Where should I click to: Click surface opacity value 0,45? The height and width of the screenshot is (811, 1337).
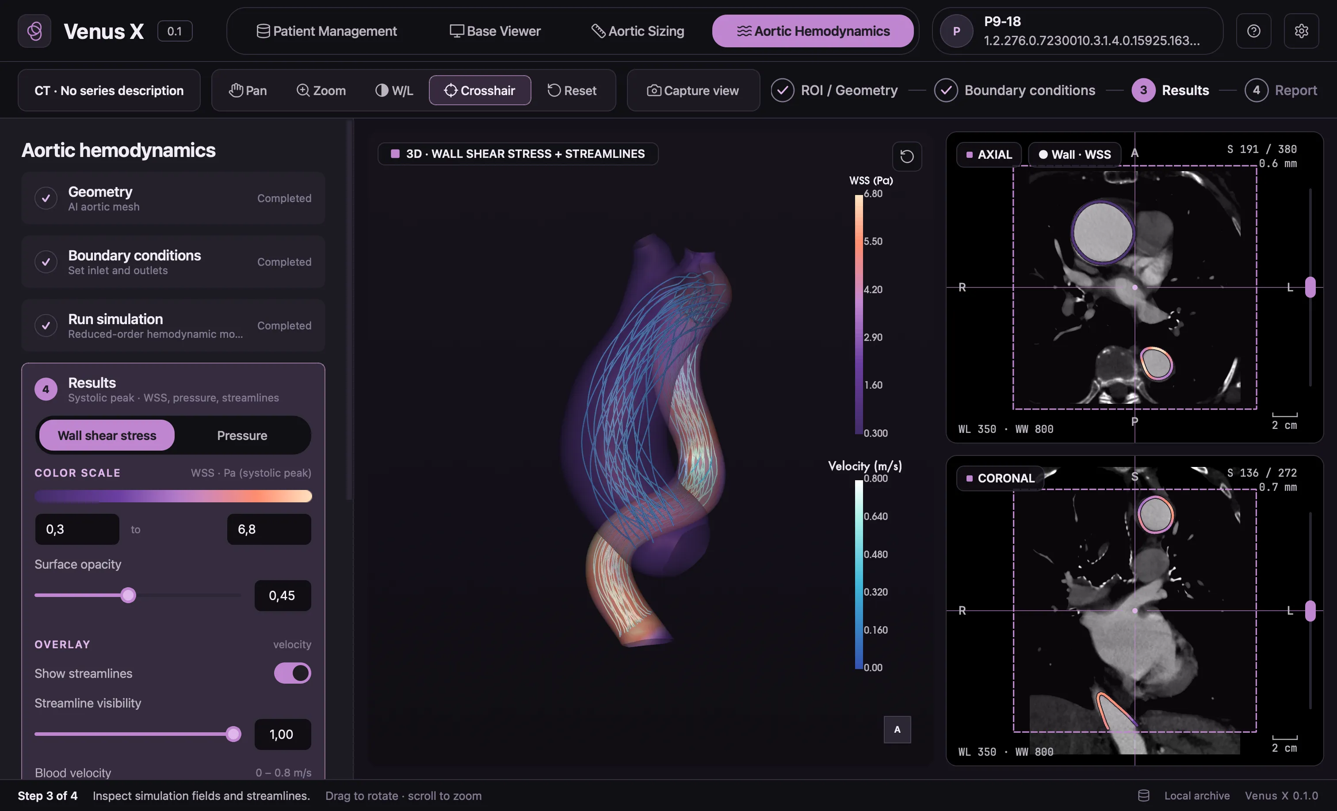(x=283, y=596)
